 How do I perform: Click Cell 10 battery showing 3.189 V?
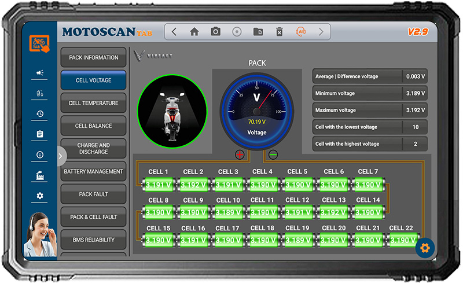tap(228, 212)
